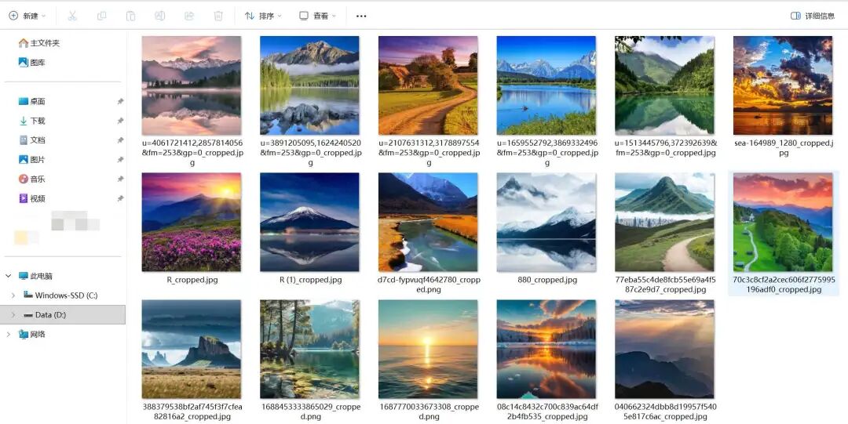Select thumbnail u=1659552792 blue lake mountains
The height and width of the screenshot is (424, 848).
[x=546, y=85]
